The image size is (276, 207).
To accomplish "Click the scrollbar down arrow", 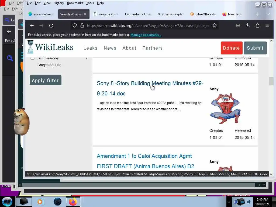I will point(271,174).
